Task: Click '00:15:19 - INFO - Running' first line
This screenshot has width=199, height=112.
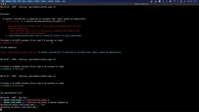Action: [x=28, y=7]
